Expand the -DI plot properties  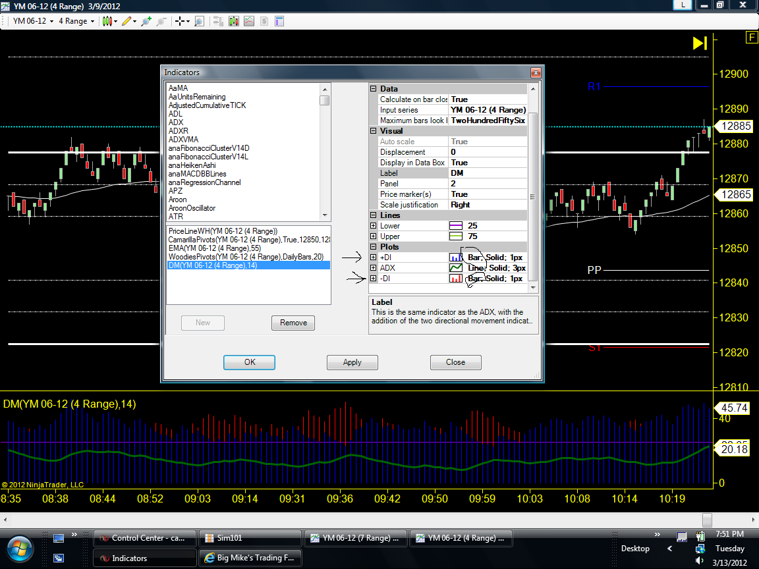point(373,279)
